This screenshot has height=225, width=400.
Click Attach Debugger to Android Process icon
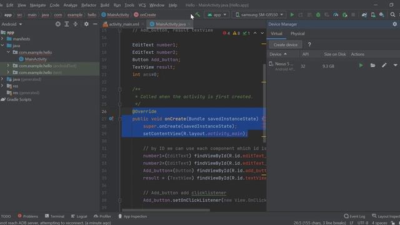344,15
